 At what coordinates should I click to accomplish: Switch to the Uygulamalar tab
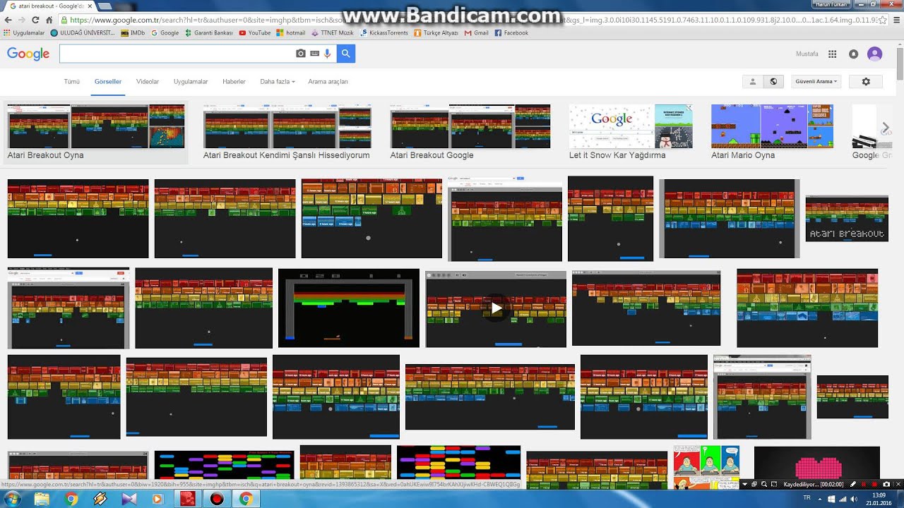(191, 82)
